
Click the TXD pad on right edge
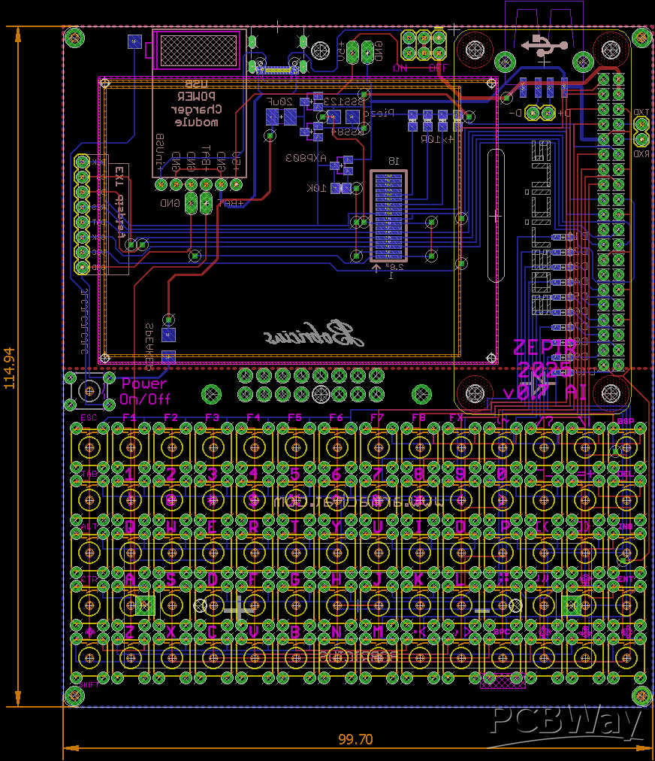(x=641, y=124)
